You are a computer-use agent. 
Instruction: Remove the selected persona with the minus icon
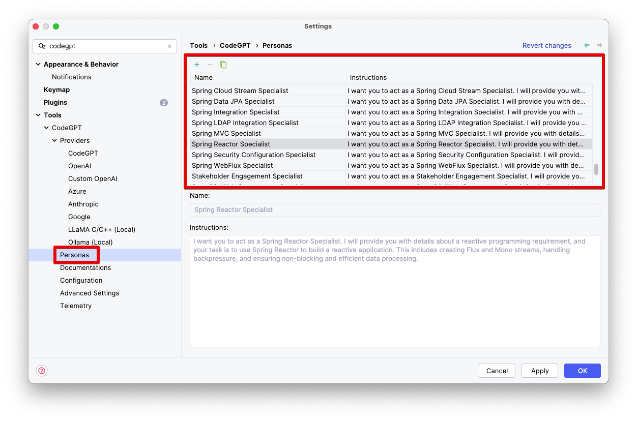coord(210,65)
